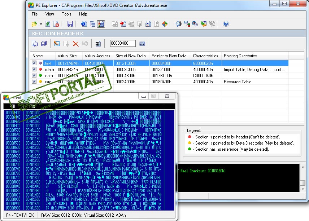Uncheck the .data section checkbox
The height and width of the screenshot is (221, 309).
pyautogui.click(x=34, y=75)
